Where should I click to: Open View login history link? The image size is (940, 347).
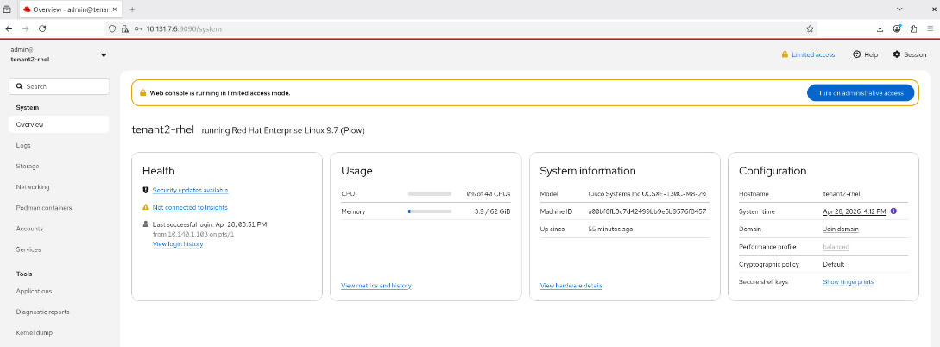178,244
